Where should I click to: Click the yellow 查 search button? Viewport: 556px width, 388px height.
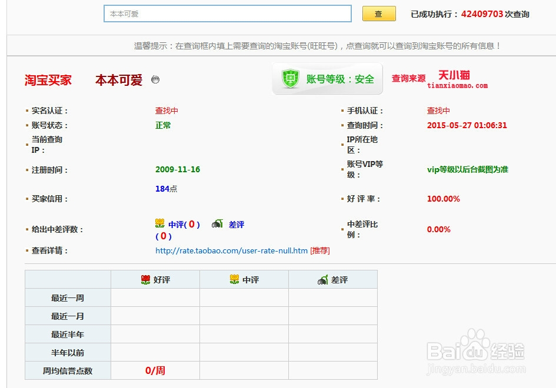[379, 14]
